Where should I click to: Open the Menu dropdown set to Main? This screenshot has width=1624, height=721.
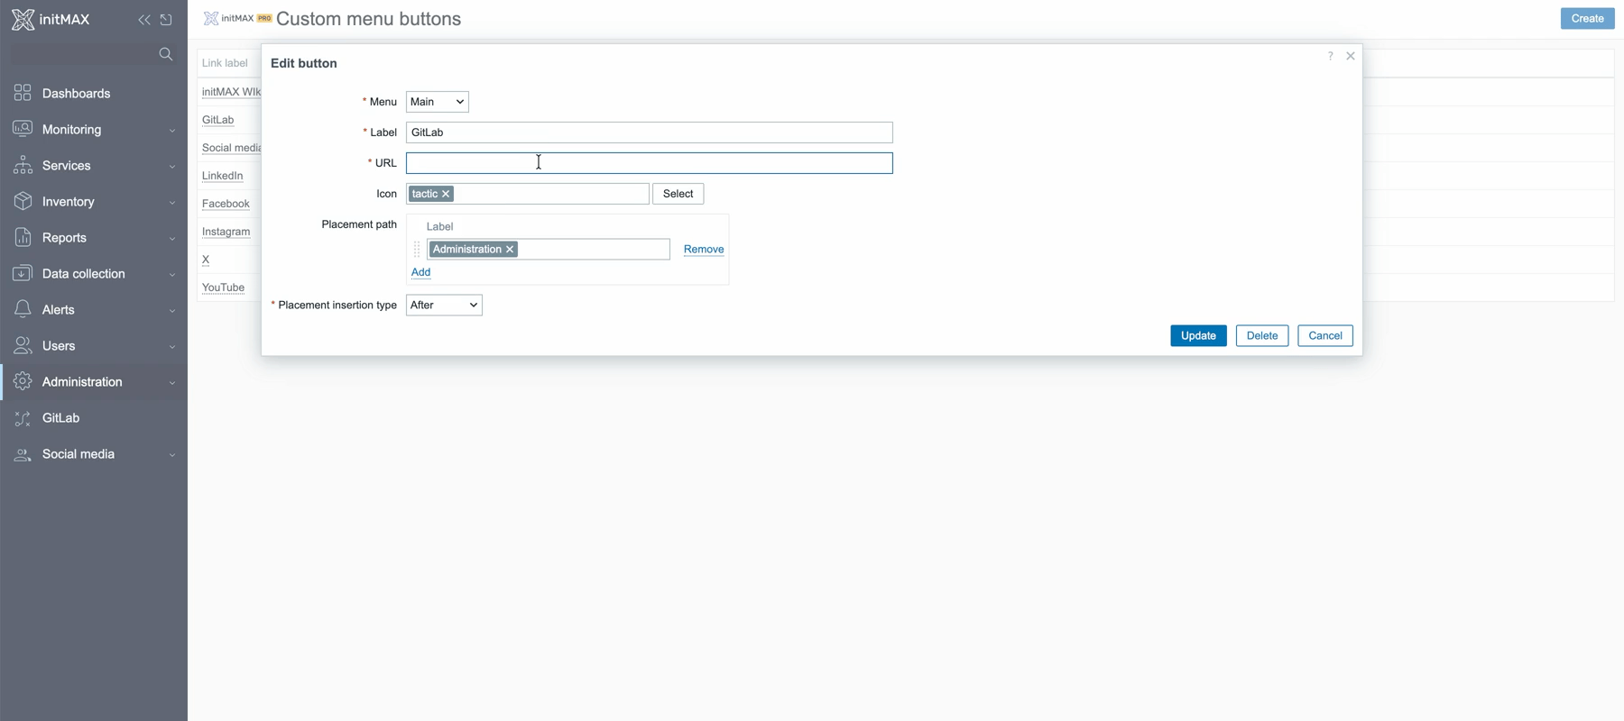(437, 102)
